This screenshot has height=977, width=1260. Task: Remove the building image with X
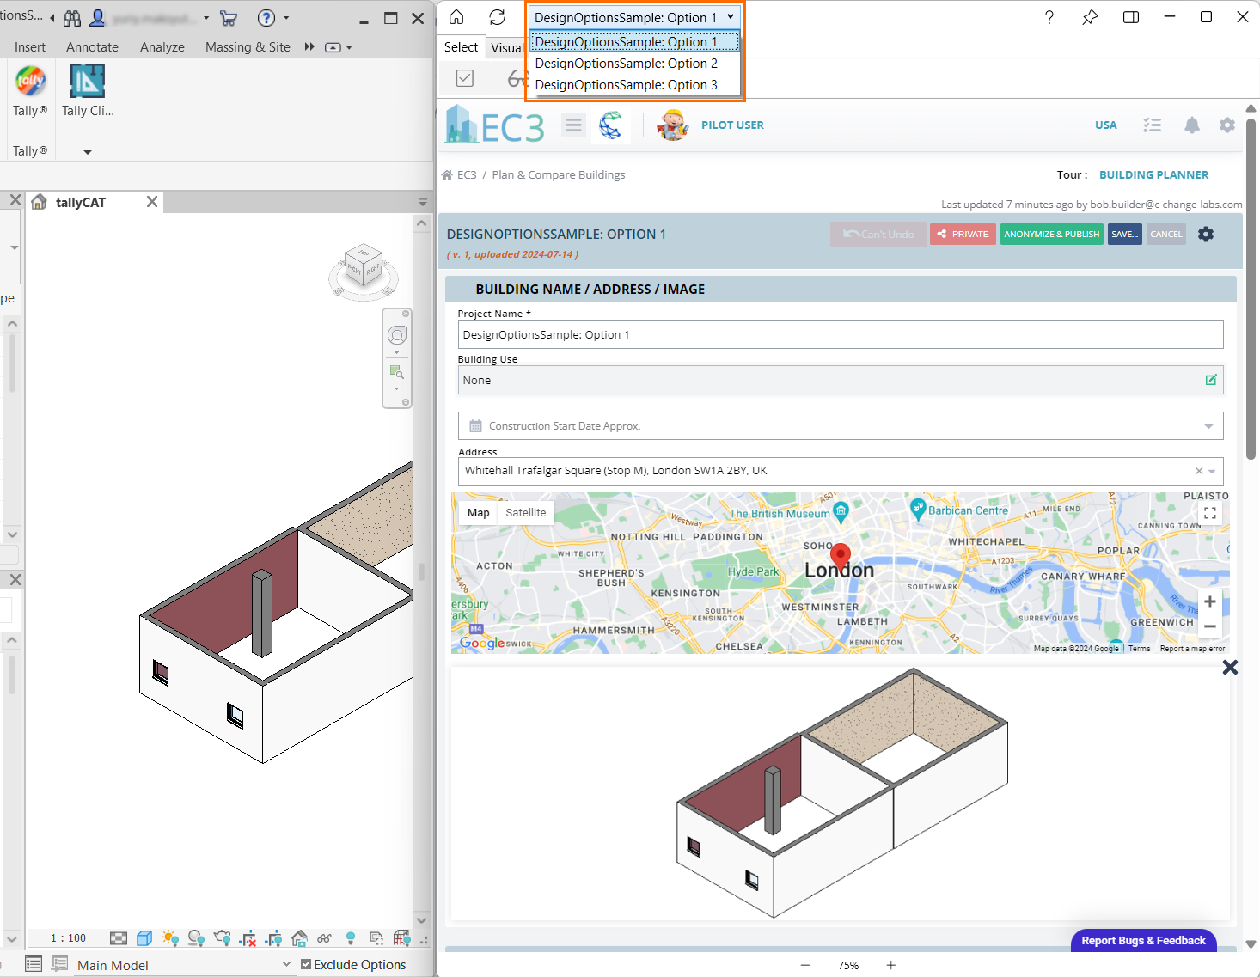point(1230,668)
